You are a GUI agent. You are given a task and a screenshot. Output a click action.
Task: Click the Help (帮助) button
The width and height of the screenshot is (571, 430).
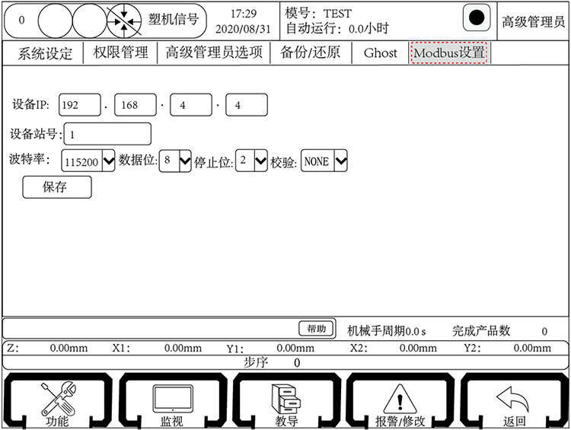point(316,329)
